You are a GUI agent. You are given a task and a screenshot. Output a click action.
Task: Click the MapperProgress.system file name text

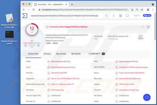[54, 40]
